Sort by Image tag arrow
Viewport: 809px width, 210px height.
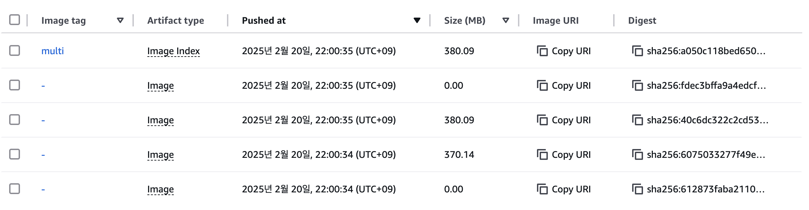click(x=120, y=20)
